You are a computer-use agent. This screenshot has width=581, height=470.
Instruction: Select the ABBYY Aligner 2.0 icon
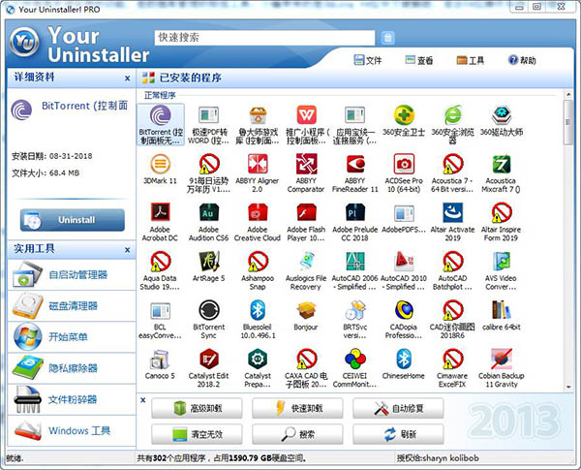point(258,164)
